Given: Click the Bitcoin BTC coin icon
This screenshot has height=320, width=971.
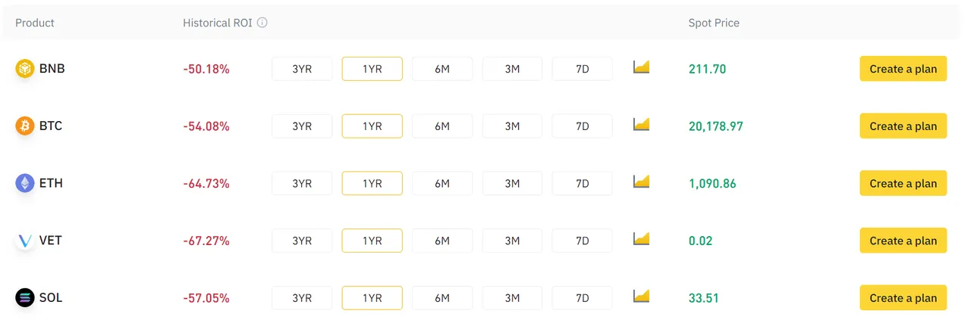Looking at the screenshot, I should pyautogui.click(x=25, y=126).
